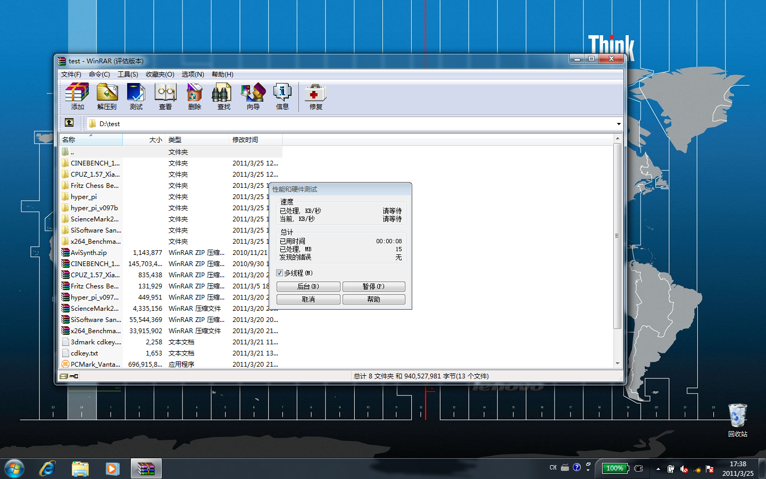Open Windows Explorer from taskbar
The image size is (766, 479).
pyautogui.click(x=80, y=469)
